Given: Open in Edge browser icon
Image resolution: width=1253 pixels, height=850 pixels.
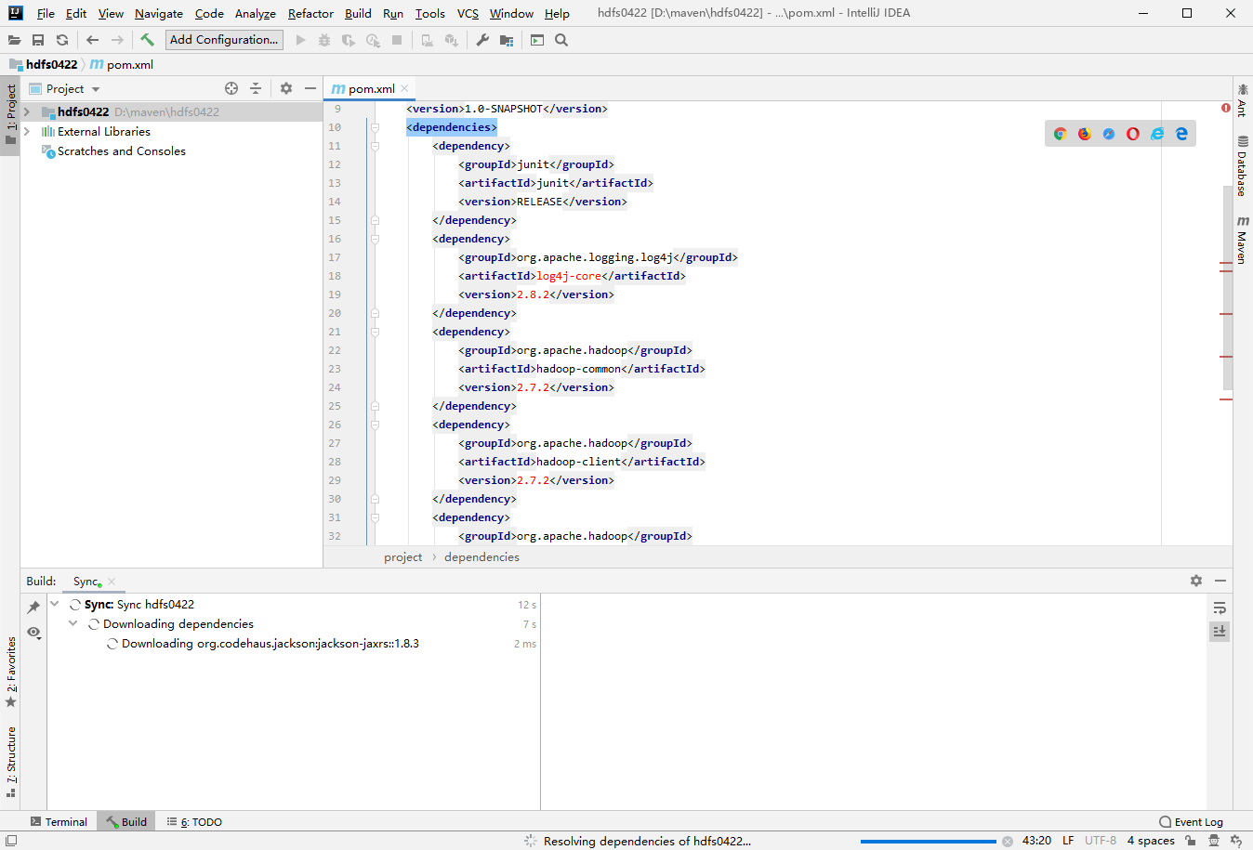Looking at the screenshot, I should [x=1181, y=134].
